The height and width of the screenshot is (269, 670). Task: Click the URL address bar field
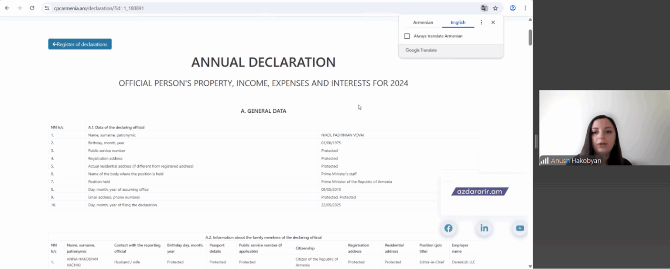click(262, 8)
